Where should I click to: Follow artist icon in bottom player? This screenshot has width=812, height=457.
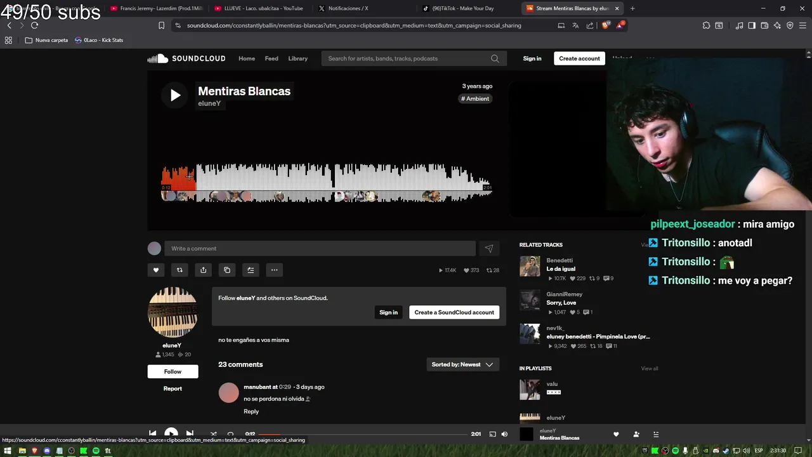pyautogui.click(x=636, y=434)
